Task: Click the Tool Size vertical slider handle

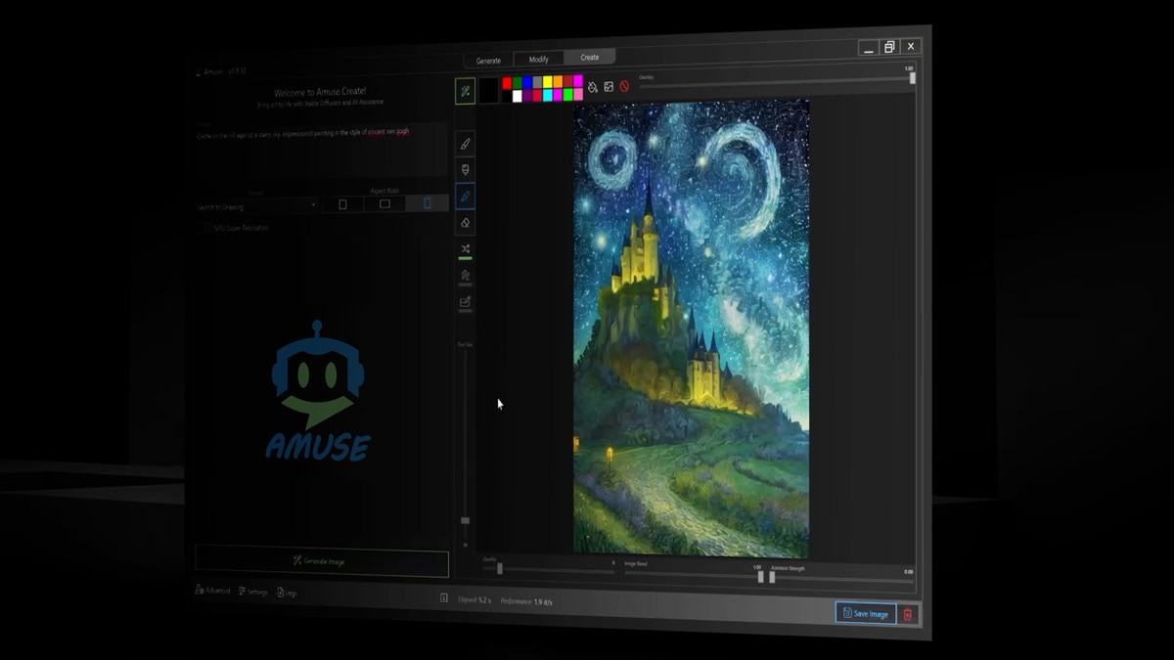Action: [x=466, y=521]
